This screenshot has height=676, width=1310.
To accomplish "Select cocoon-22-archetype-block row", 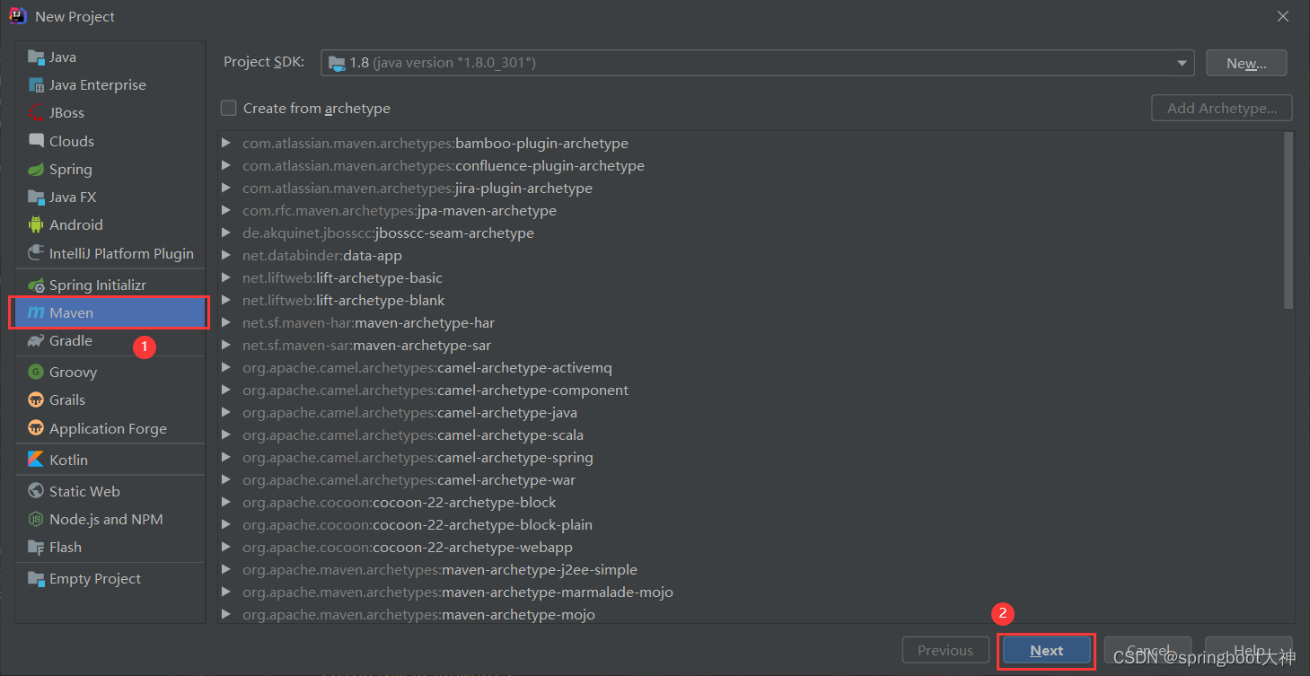I will pos(751,503).
